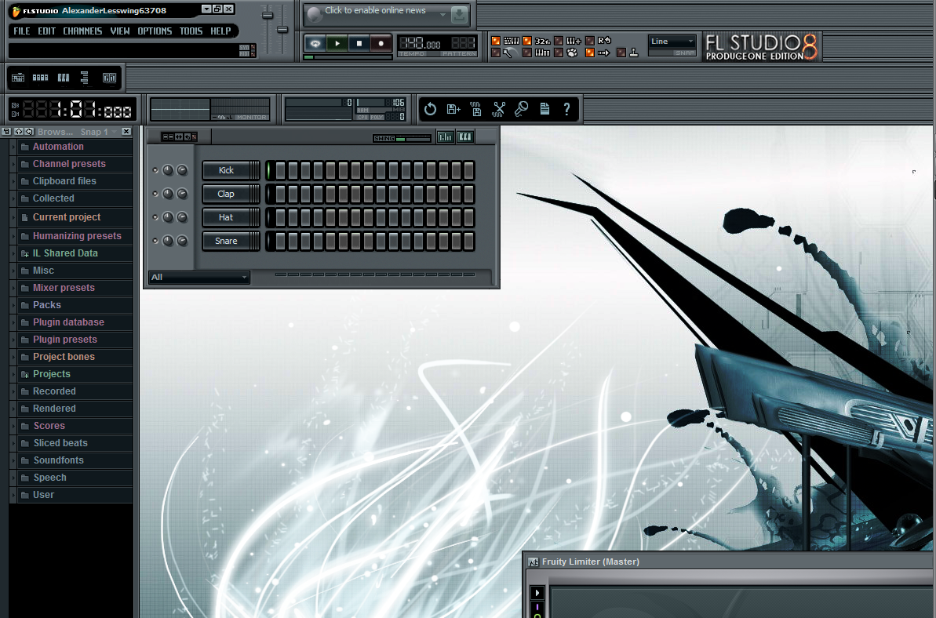Open the graph editor in step sequencer
Screen dimensions: 936x618
446,137
